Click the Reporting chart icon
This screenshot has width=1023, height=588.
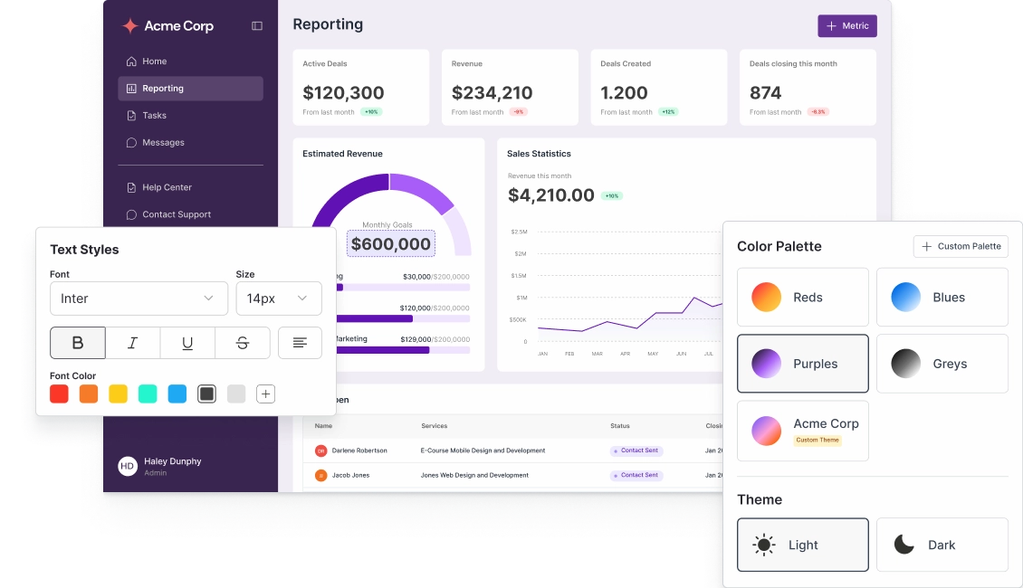pos(131,89)
